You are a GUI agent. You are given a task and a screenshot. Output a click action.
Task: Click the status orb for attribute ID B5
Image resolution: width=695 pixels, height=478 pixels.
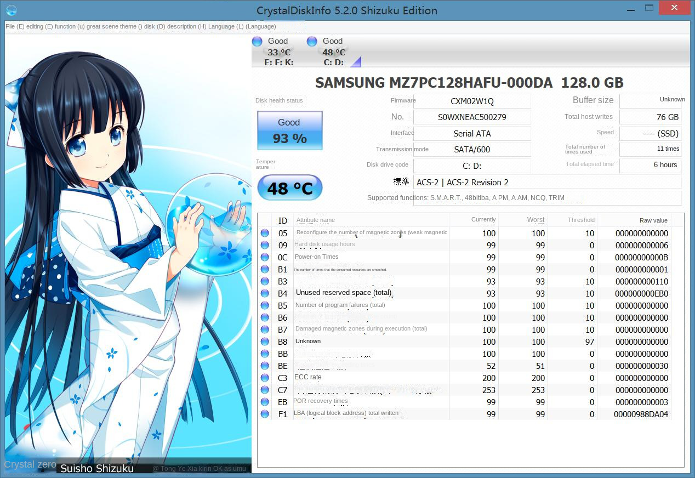click(265, 306)
